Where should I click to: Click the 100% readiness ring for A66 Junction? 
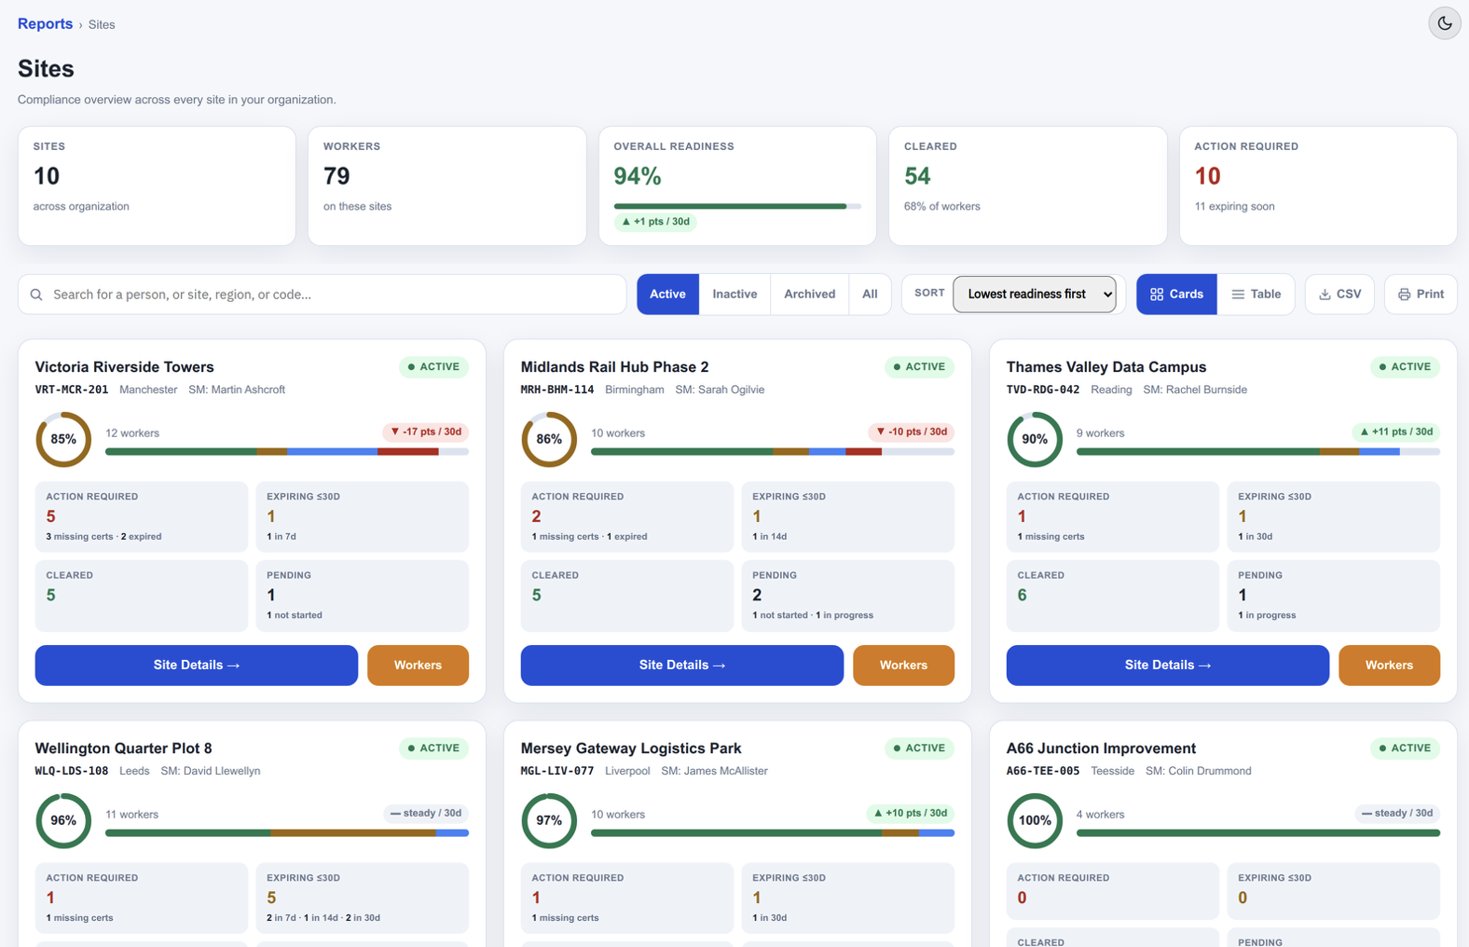1035,820
